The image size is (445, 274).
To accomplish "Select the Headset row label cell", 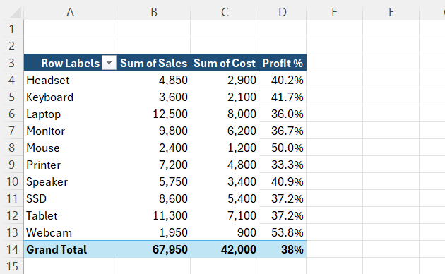I will [71, 80].
